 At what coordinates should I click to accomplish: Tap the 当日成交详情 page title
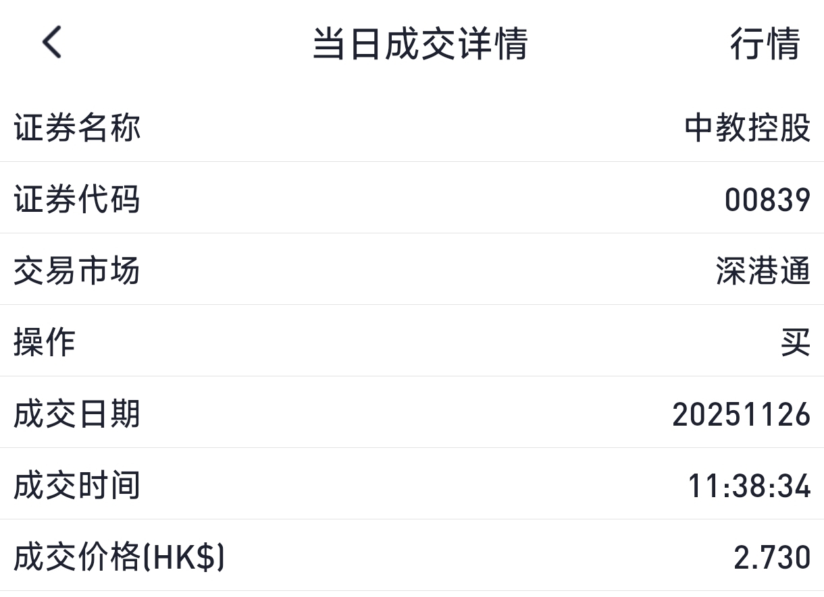pos(420,43)
